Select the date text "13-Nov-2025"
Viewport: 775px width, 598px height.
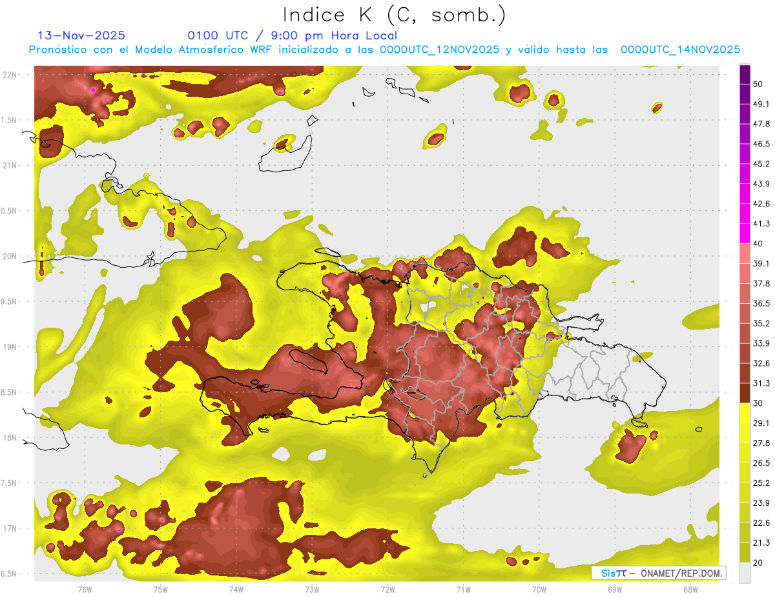(x=82, y=35)
